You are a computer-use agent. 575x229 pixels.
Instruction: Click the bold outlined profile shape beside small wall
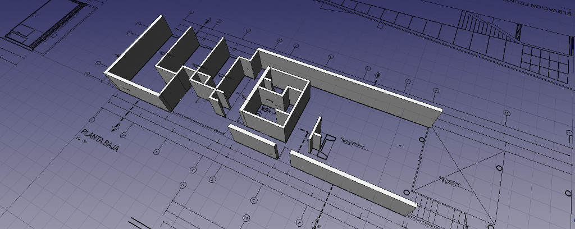[x=327, y=147]
